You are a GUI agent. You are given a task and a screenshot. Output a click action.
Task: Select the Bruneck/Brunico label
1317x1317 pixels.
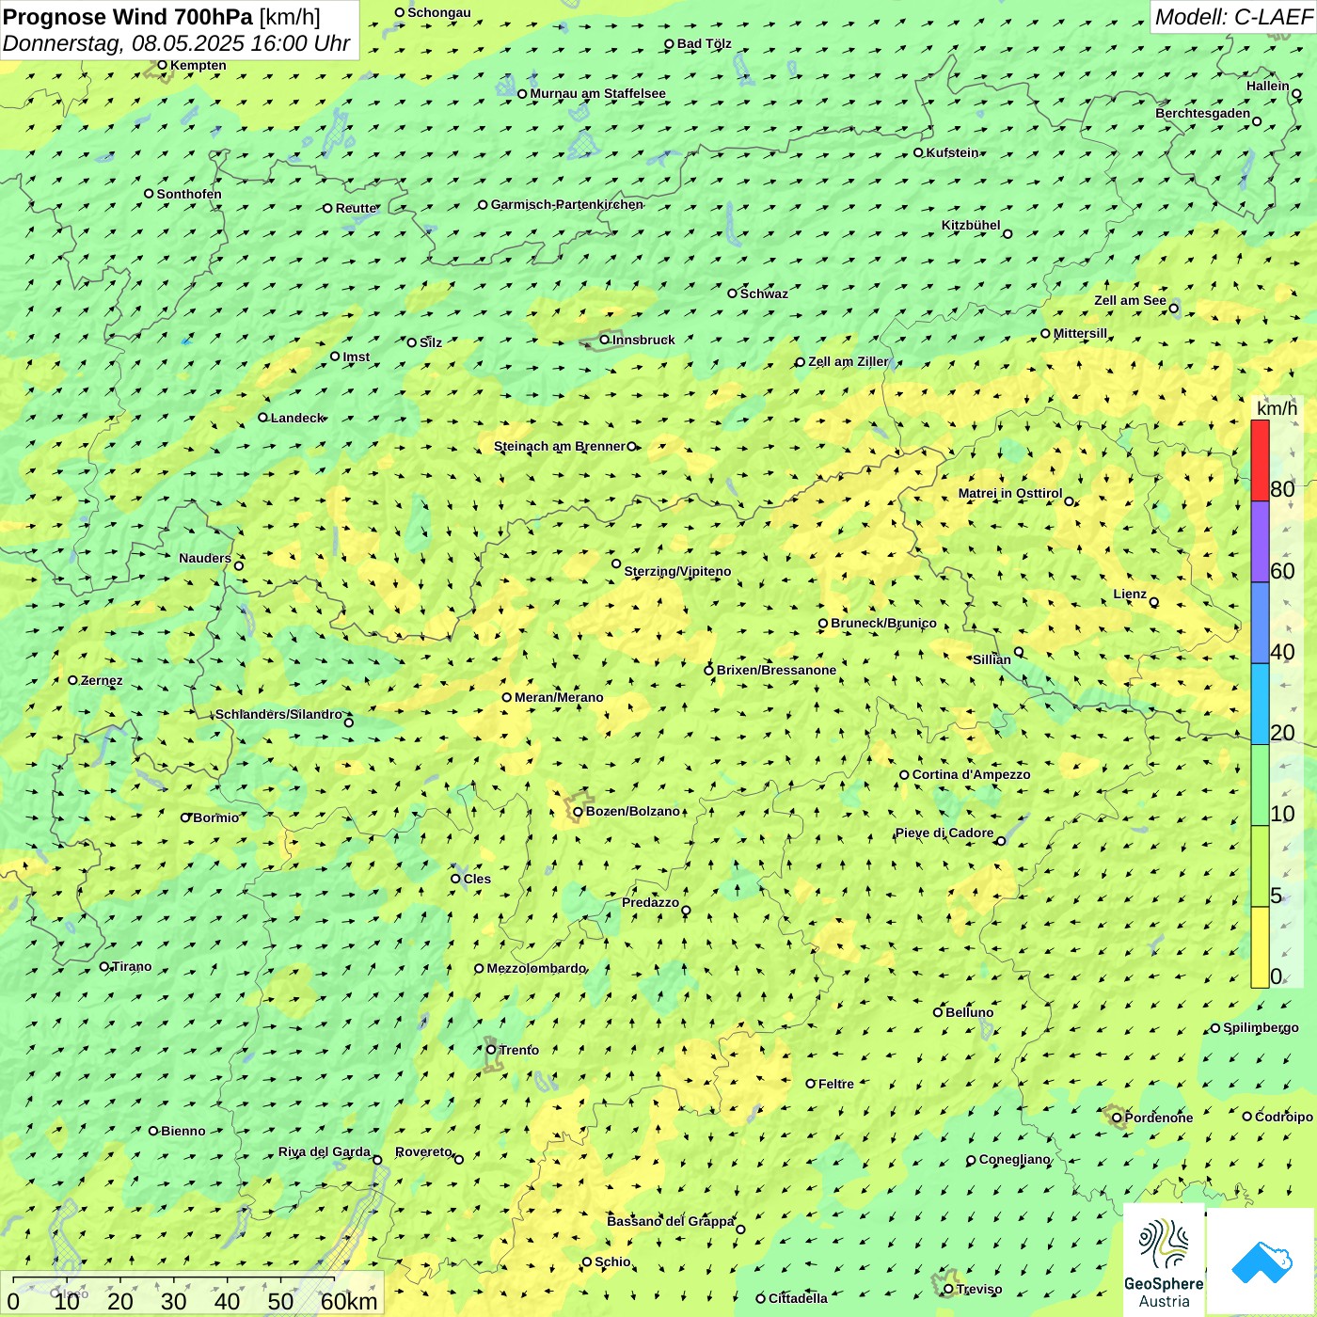(x=883, y=623)
